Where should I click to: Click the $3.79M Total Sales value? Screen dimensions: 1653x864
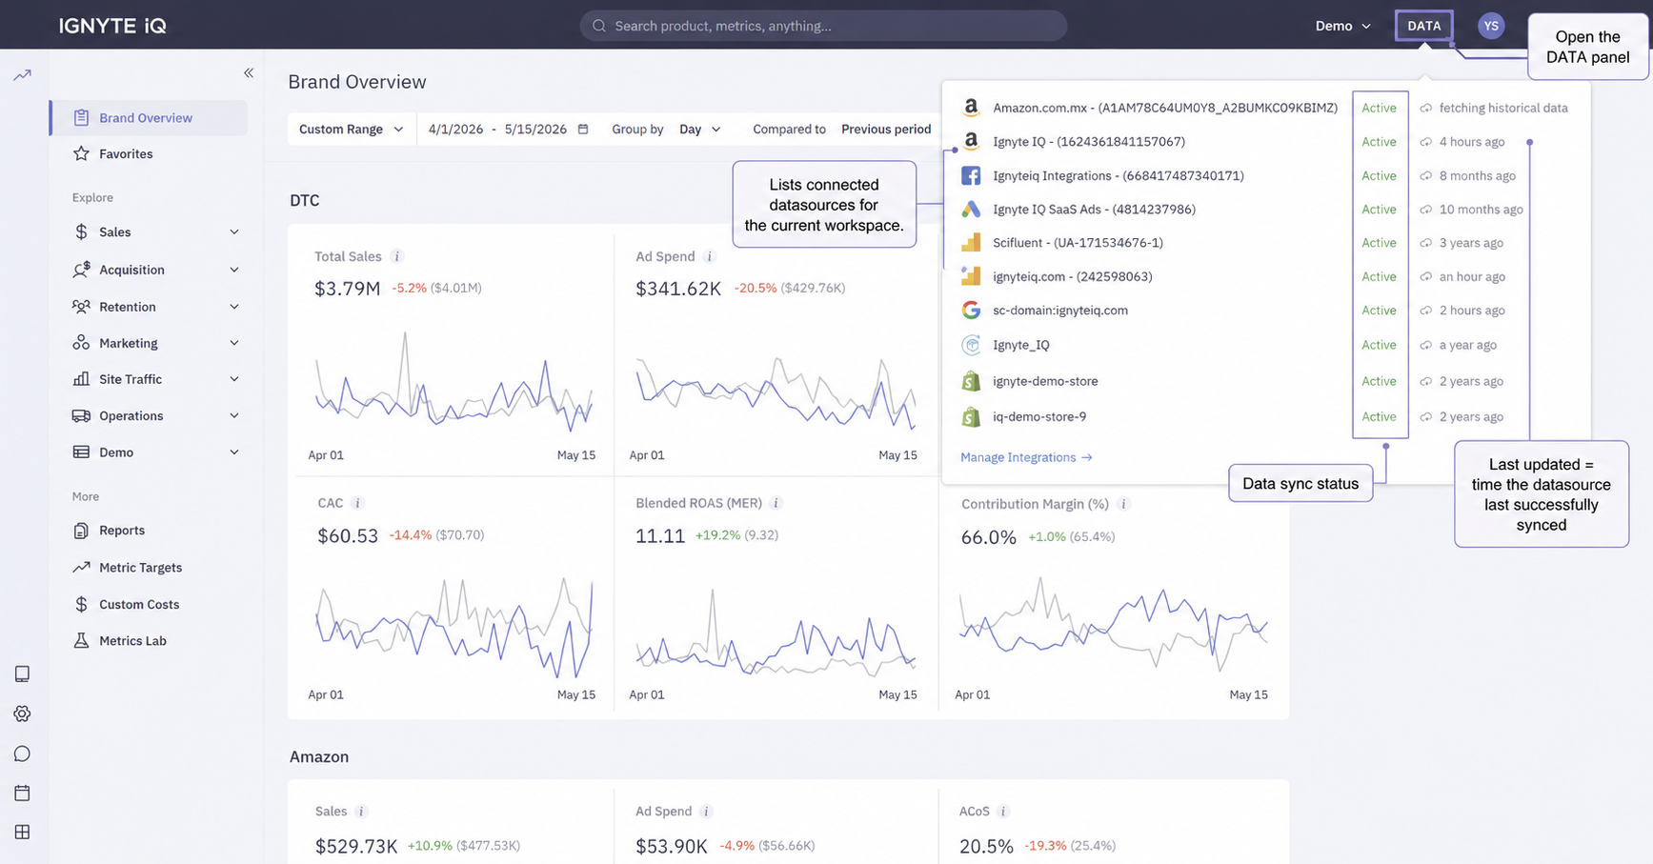coord(347,288)
